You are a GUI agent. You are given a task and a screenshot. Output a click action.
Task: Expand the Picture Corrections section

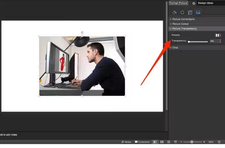click(197, 19)
